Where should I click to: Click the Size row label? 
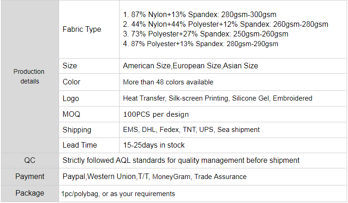[70, 66]
